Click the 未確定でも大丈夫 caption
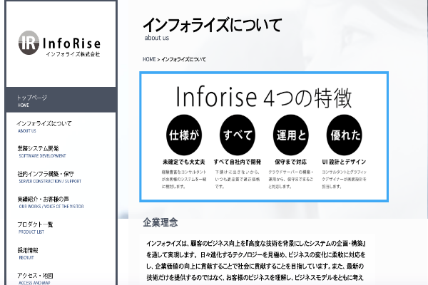 (184, 162)
